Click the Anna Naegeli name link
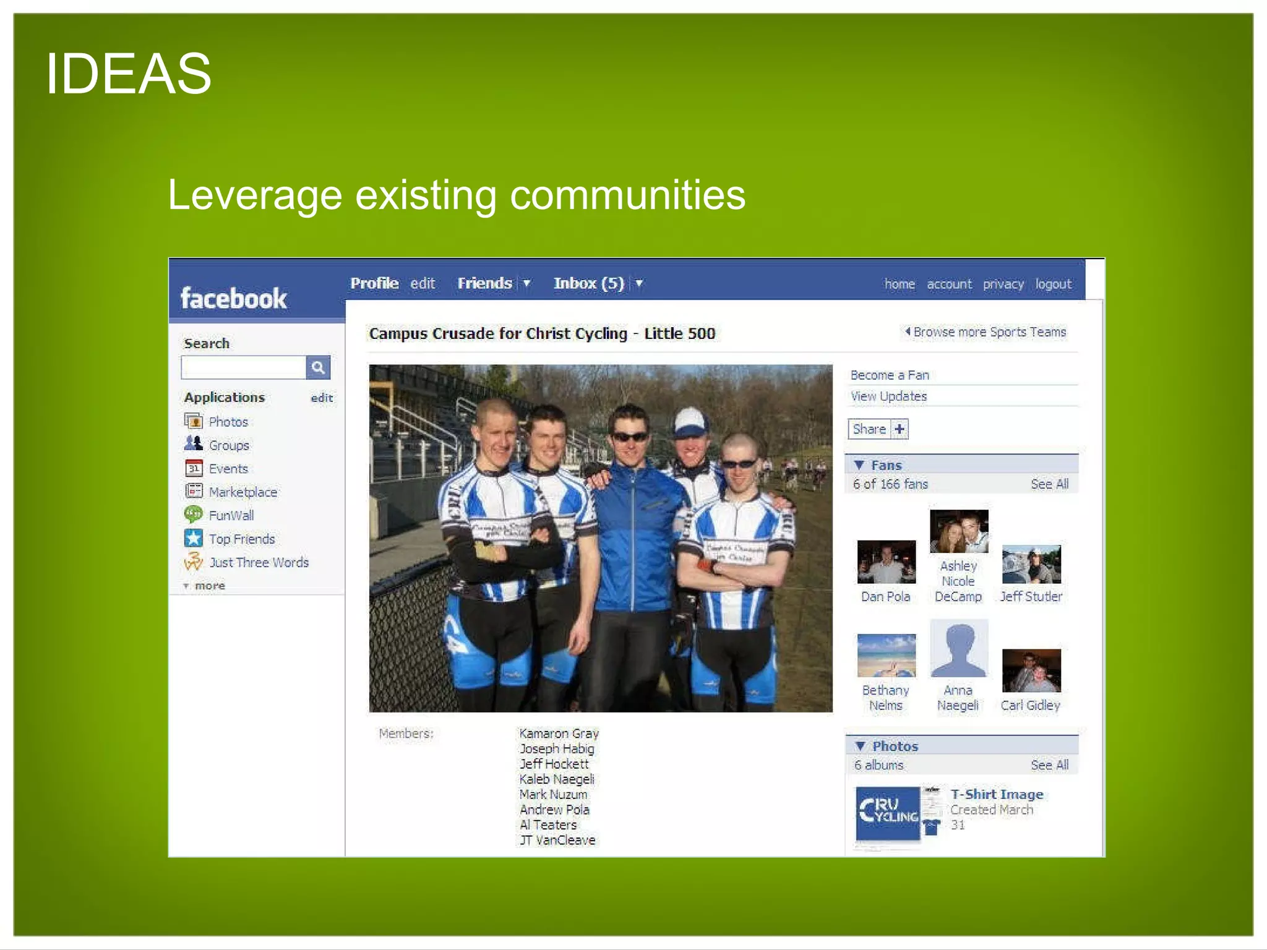This screenshot has height=950, width=1267. coord(958,698)
